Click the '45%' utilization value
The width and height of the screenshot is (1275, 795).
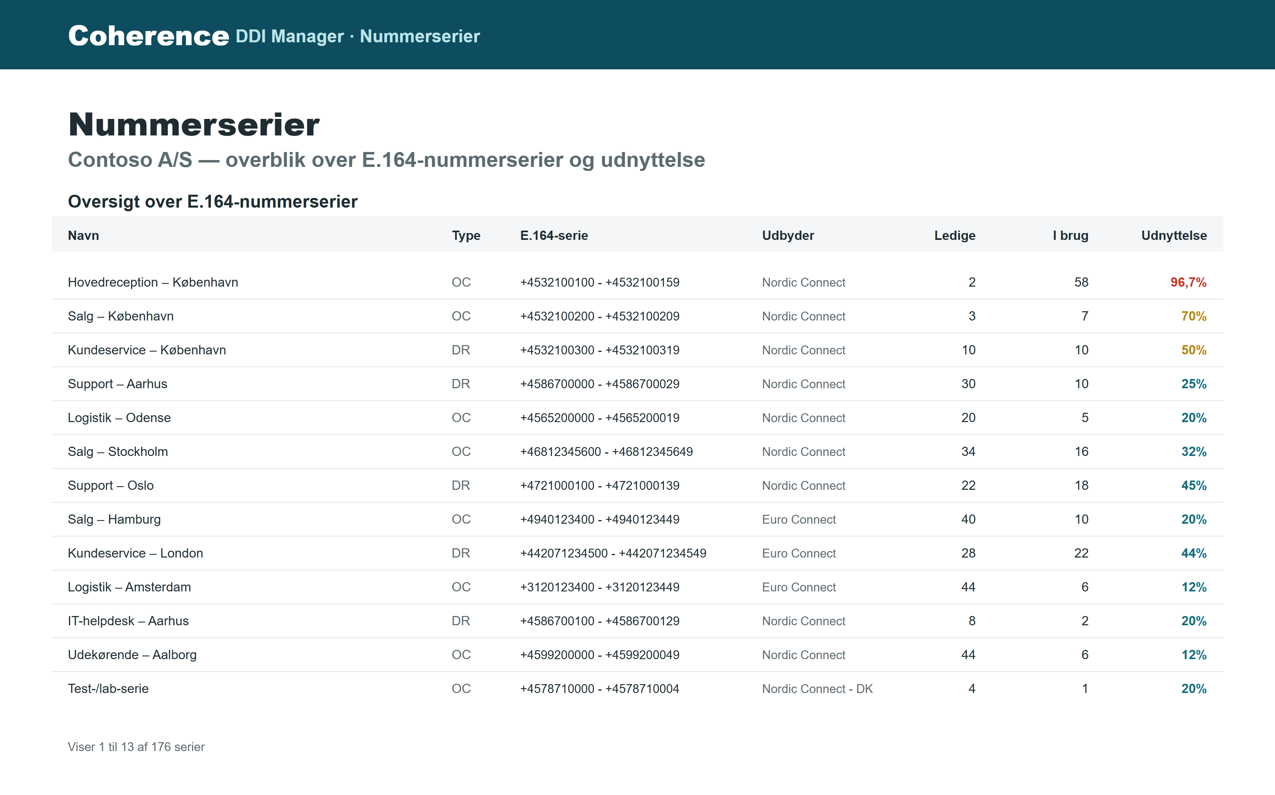[1194, 485]
